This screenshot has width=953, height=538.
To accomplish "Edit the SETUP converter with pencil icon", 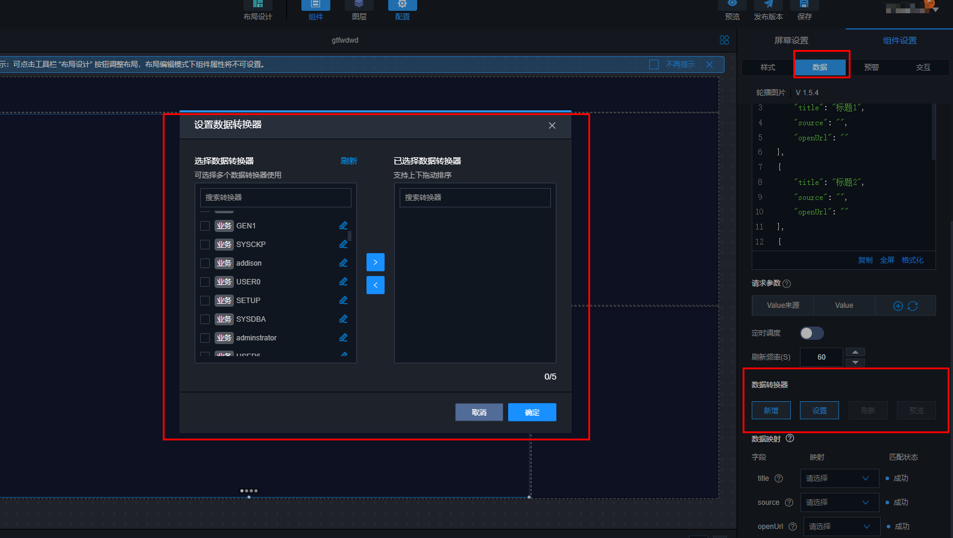I will (x=344, y=300).
